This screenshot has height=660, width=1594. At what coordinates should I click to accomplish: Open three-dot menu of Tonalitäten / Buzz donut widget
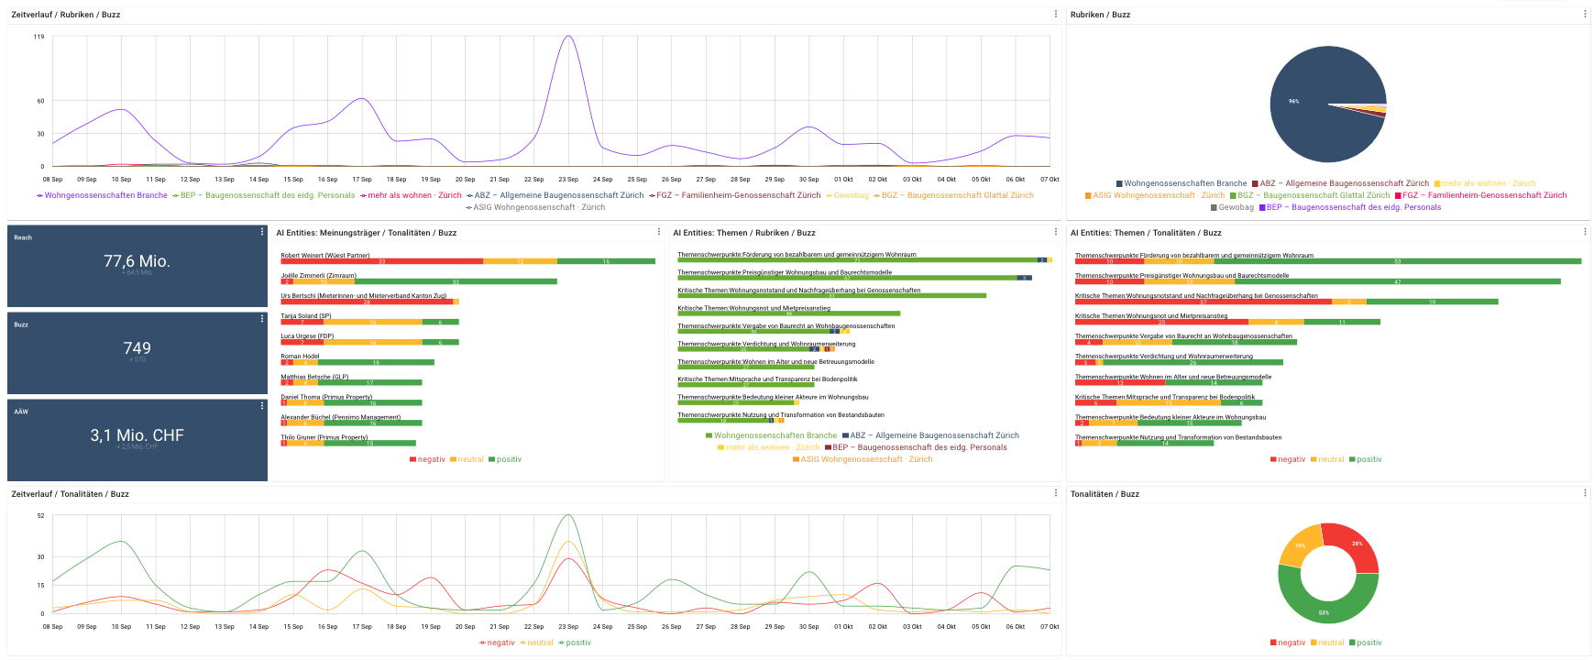(x=1585, y=493)
